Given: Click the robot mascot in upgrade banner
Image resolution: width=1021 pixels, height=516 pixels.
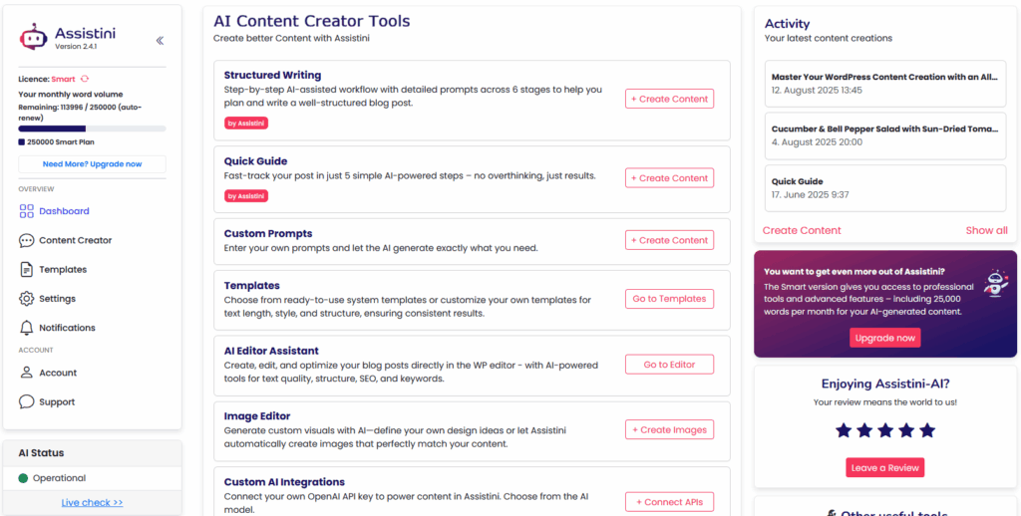Looking at the screenshot, I should point(996,282).
